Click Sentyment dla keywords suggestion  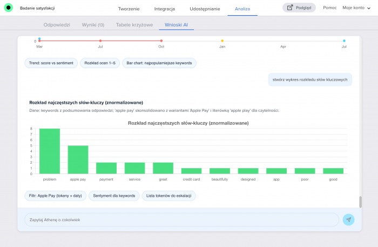pos(114,196)
